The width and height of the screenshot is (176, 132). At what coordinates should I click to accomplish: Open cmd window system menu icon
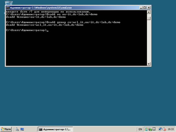(x=8, y=8)
